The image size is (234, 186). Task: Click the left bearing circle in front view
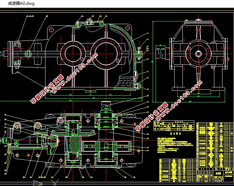click(73, 54)
